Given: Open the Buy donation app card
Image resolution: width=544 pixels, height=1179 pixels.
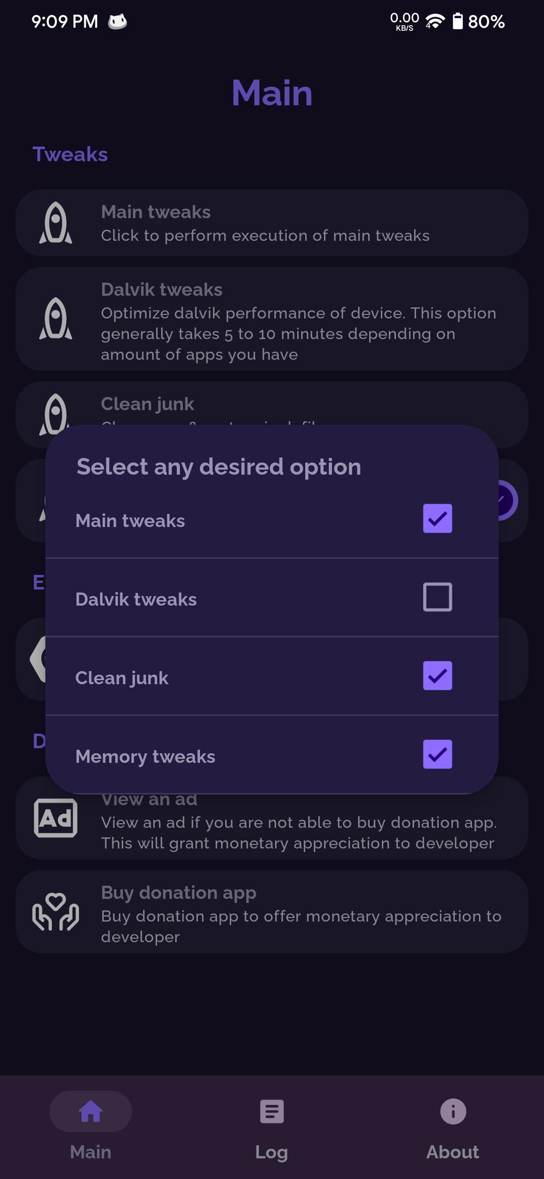Looking at the screenshot, I should point(272,911).
